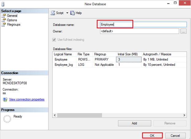Image resolution: width=191 pixels, height=139 pixels.
Task: Click the Help book icon
Action: click(72, 13)
